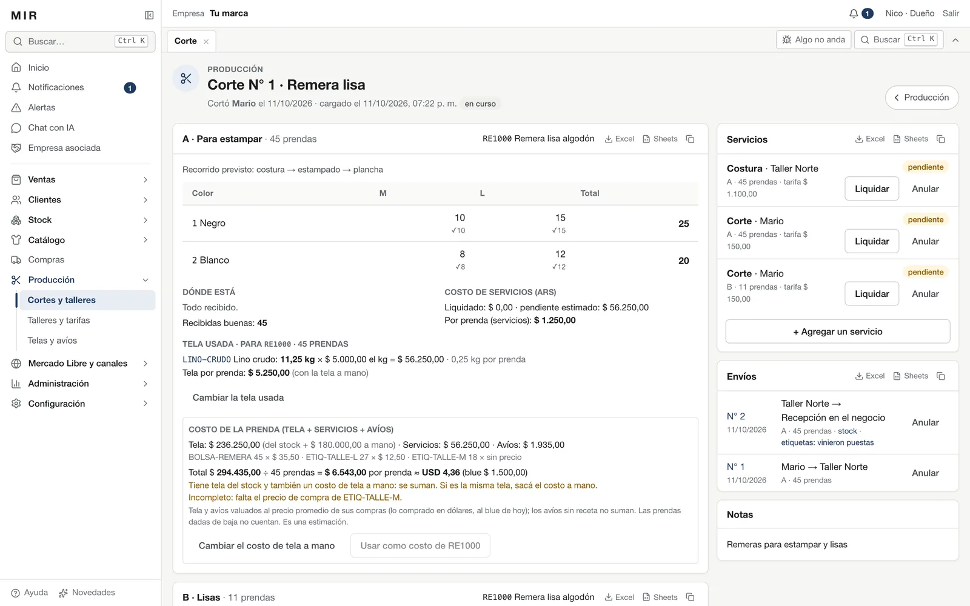Image resolution: width=970 pixels, height=606 pixels.
Task: Expand Mercado Libre y canales
Action: [80, 363]
